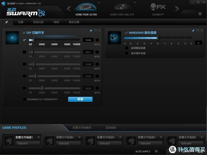Uncheck the active 1200 DPI level checkbox
207x155 pixels.
point(24,40)
